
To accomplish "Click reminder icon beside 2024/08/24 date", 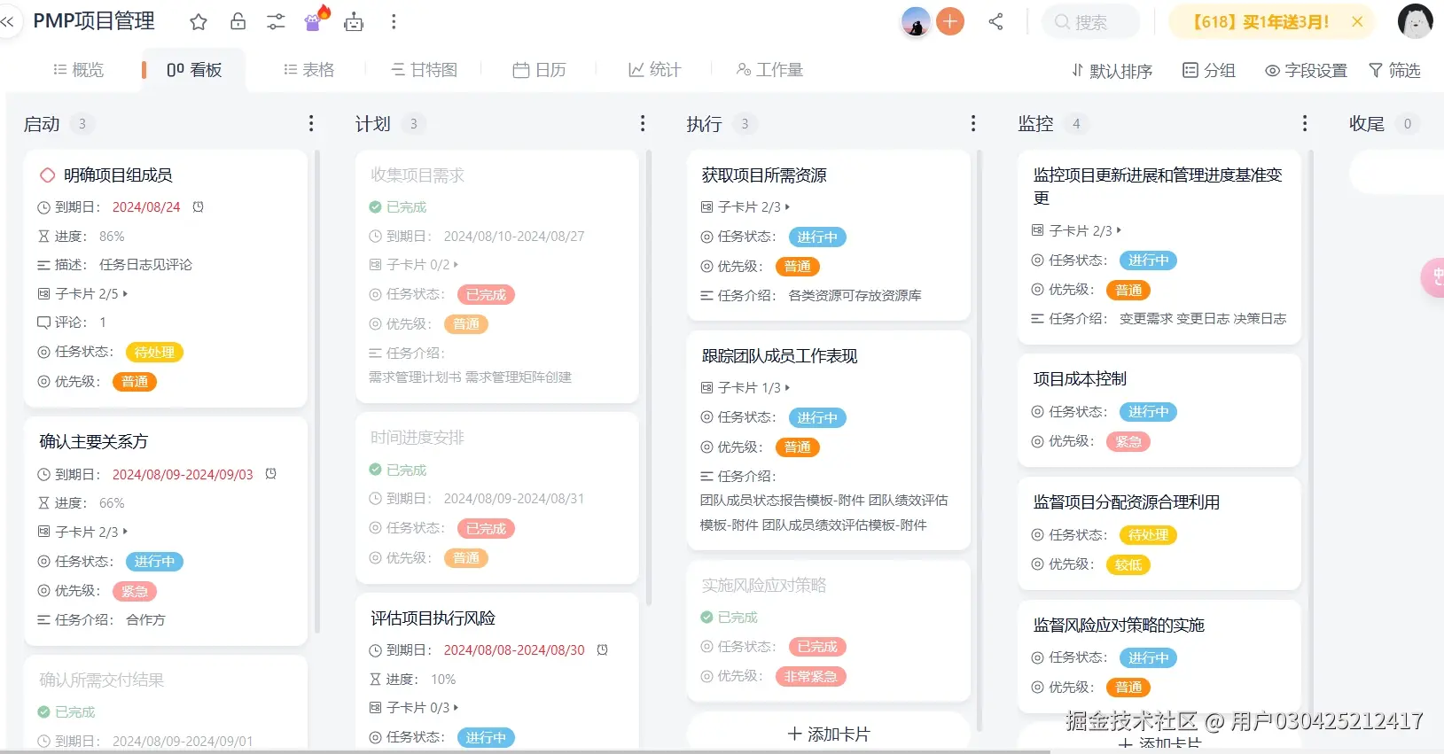I will (199, 207).
